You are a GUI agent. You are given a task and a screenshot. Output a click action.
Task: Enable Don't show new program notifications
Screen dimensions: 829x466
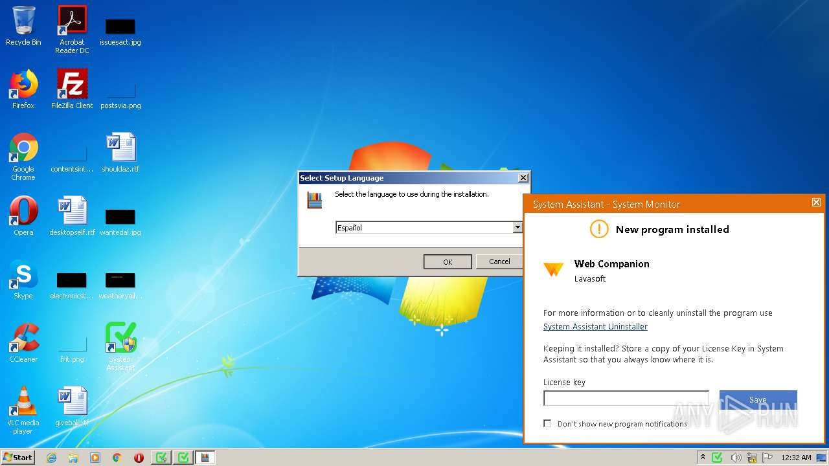click(547, 423)
